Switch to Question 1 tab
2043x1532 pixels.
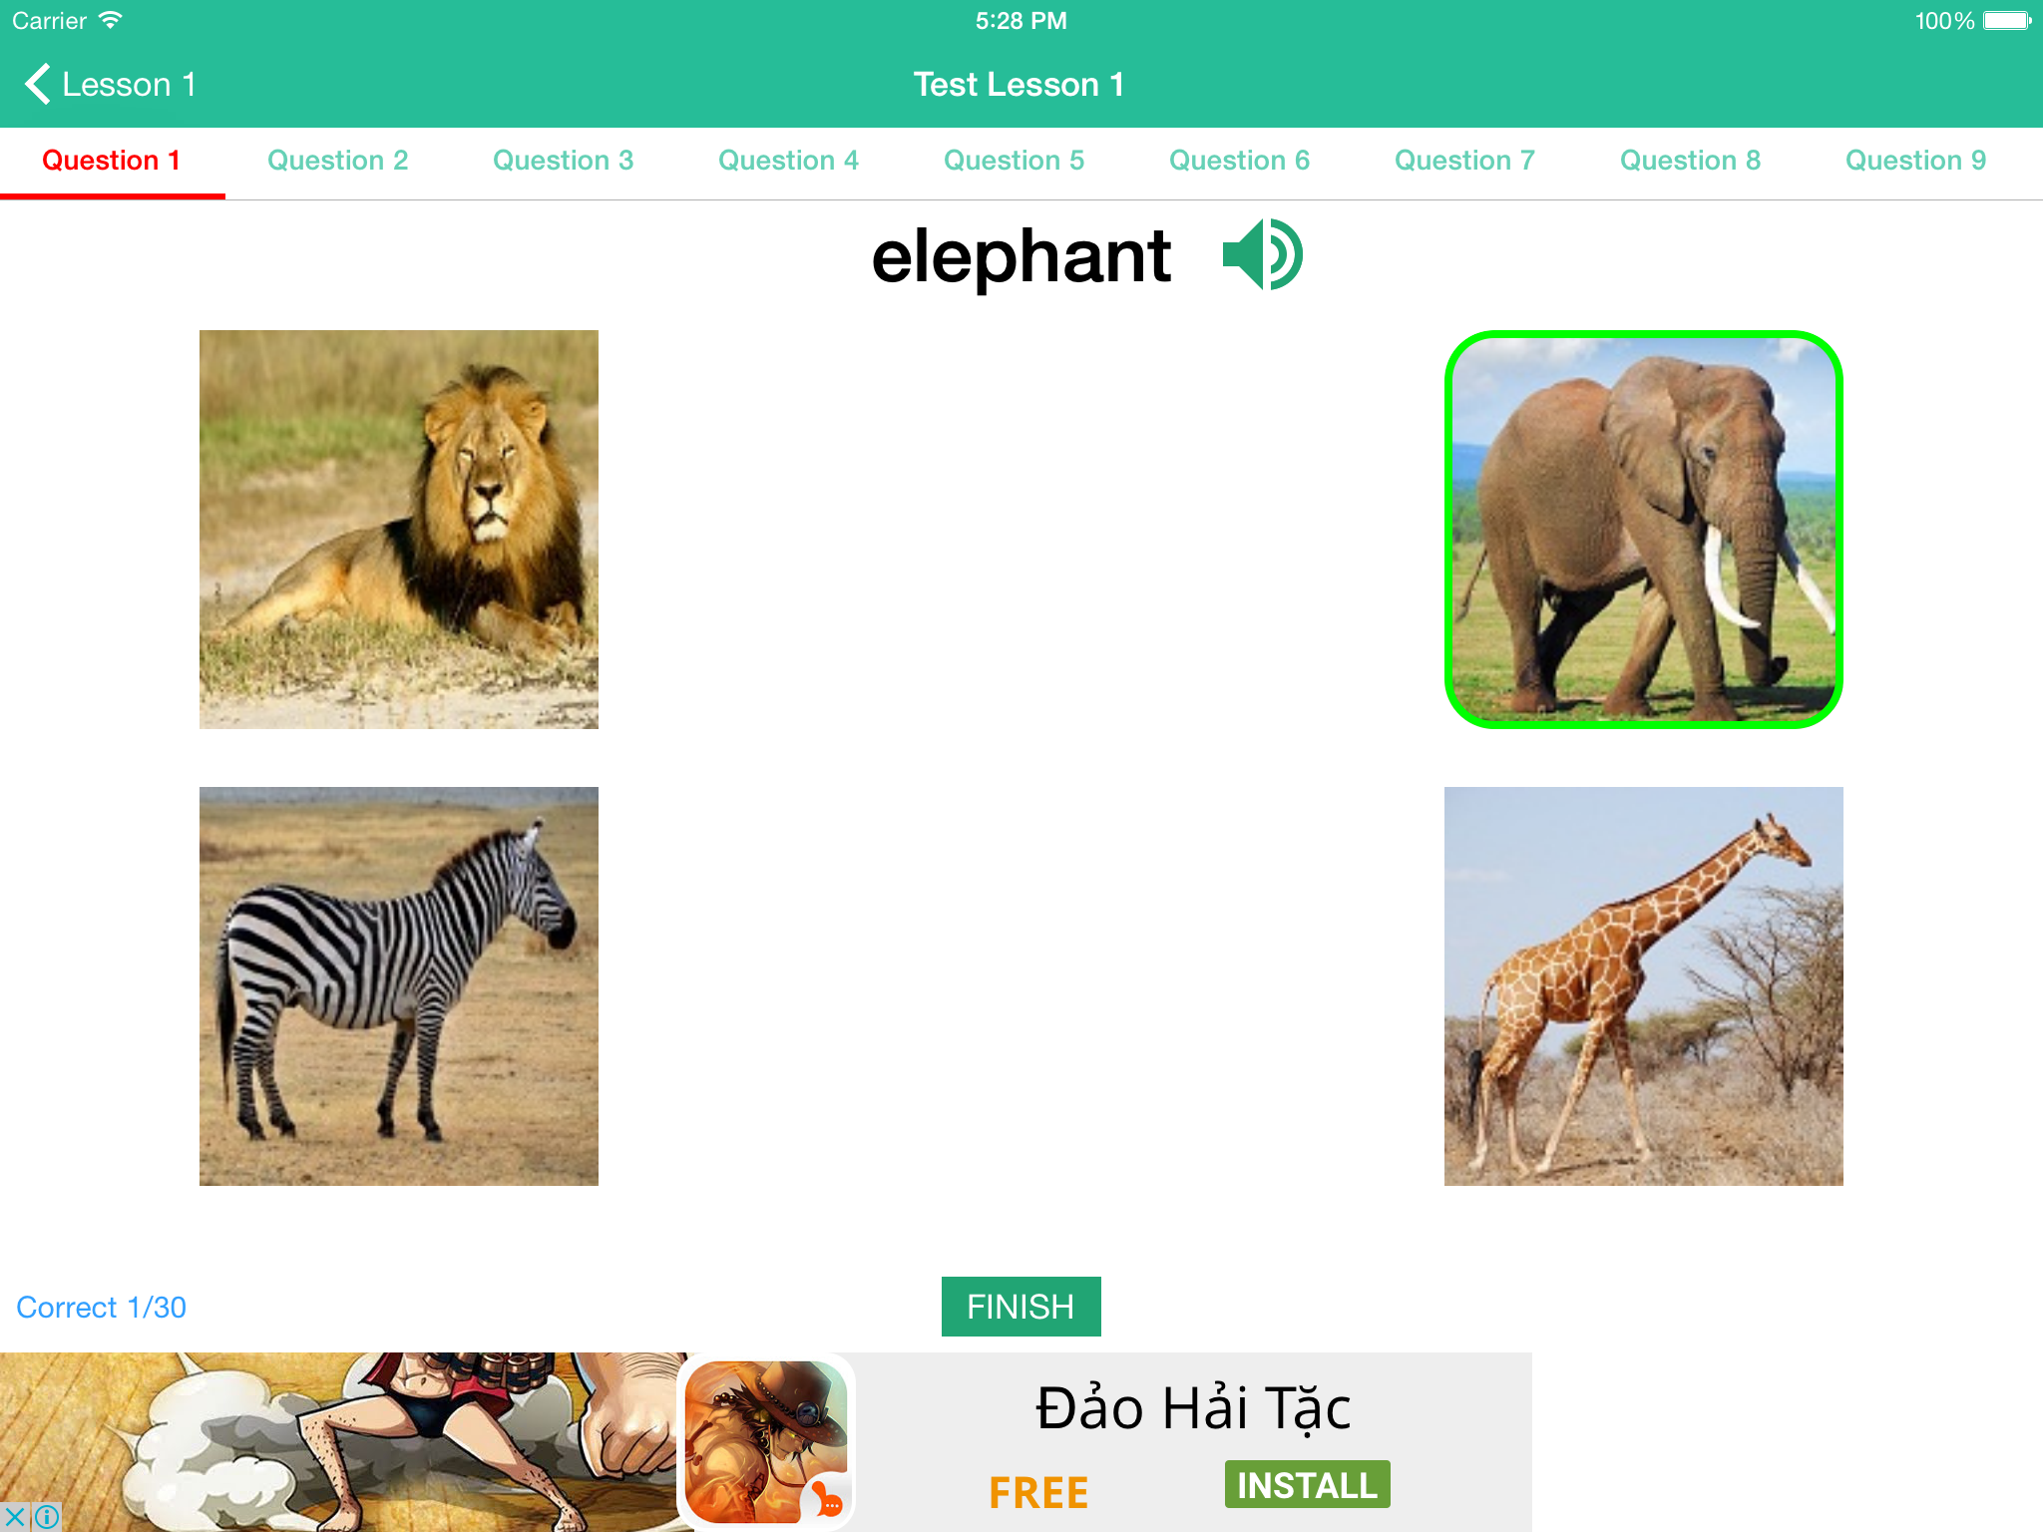tap(112, 161)
